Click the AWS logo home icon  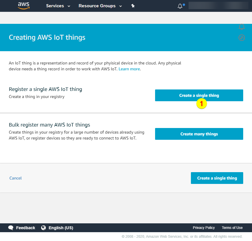[x=23, y=6]
